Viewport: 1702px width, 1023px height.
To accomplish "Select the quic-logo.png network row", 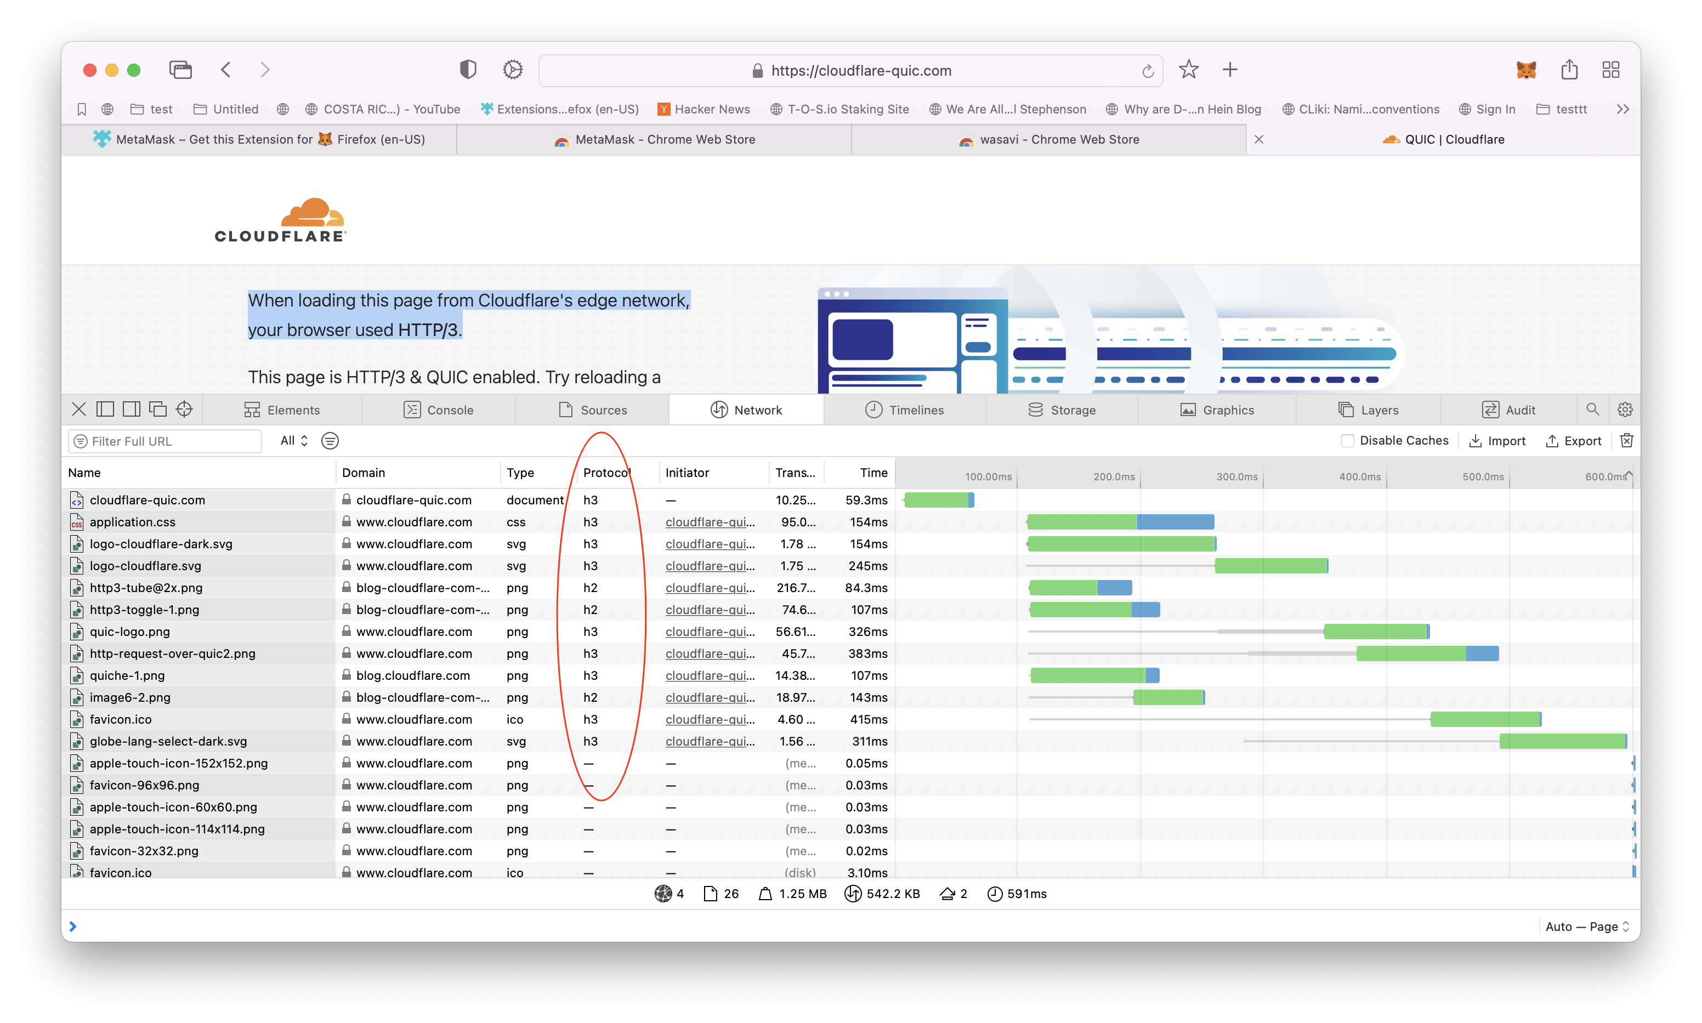I will click(478, 632).
